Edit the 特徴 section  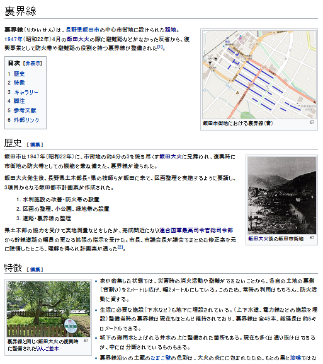[35, 270]
